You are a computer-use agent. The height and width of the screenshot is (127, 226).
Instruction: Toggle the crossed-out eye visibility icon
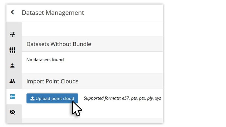click(12, 112)
